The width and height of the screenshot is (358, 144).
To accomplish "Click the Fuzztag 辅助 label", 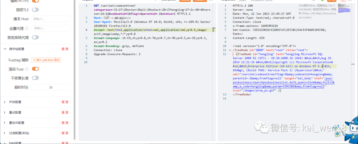I will (19, 60).
